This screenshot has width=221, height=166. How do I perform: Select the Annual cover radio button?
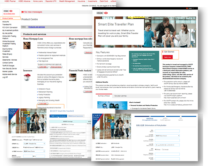pos(33,140)
